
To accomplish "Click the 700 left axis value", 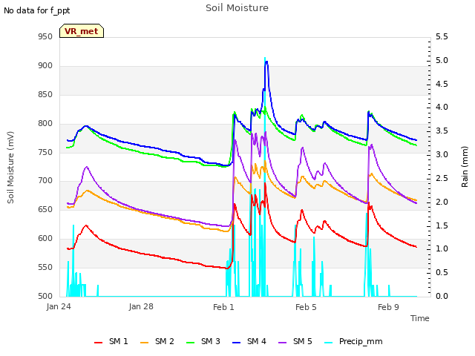I will 45,181.
